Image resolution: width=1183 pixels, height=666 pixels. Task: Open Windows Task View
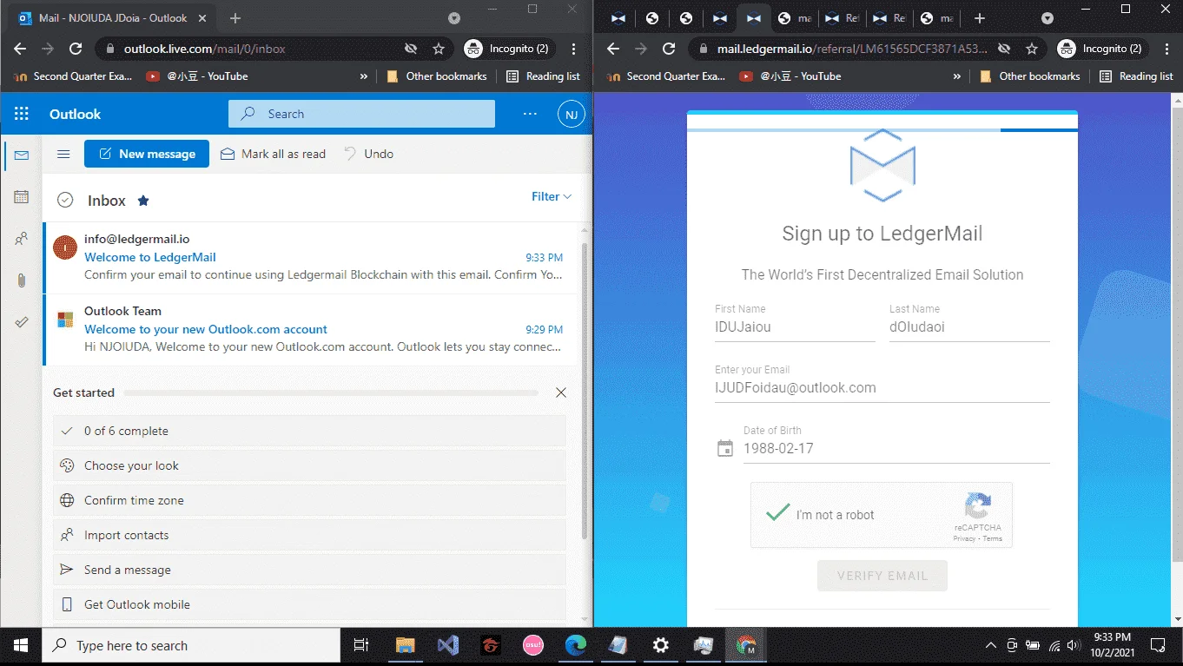361,645
